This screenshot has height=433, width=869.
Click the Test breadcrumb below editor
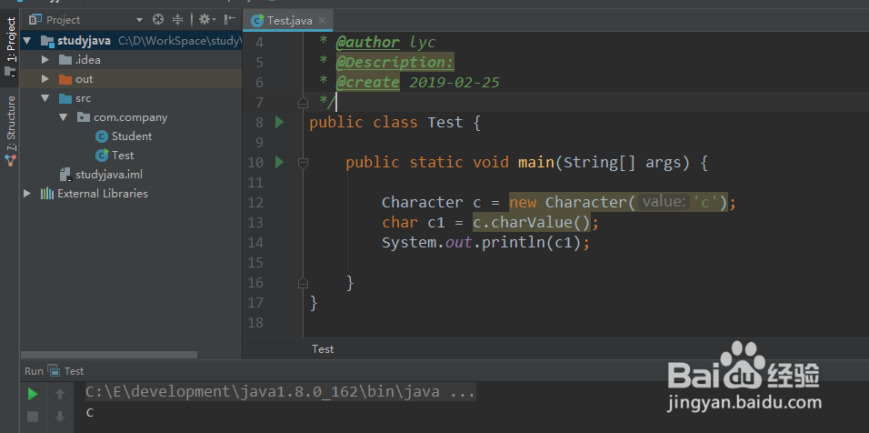pos(323,349)
